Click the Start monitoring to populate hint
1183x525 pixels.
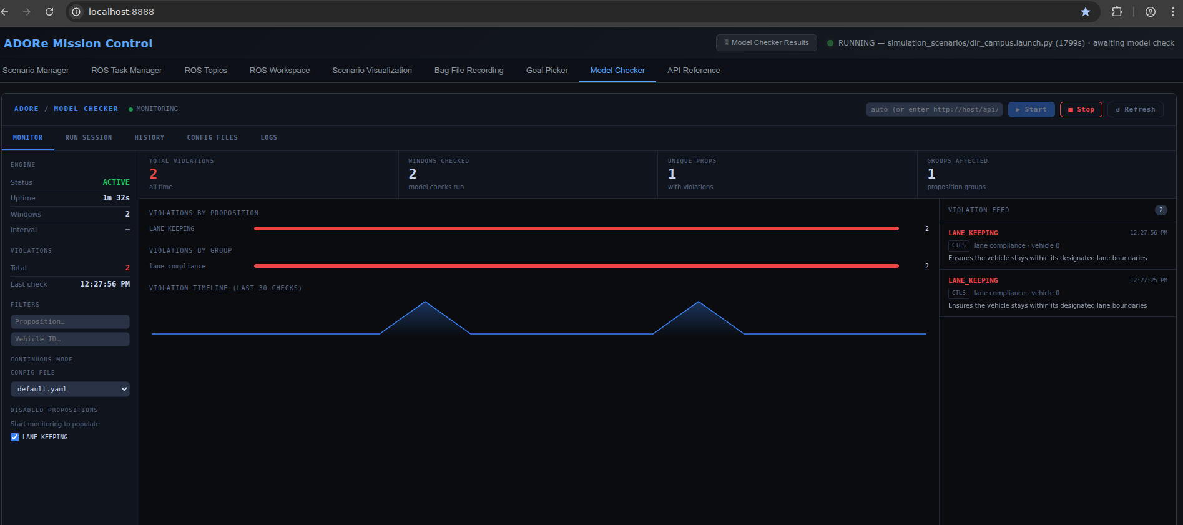click(x=55, y=424)
